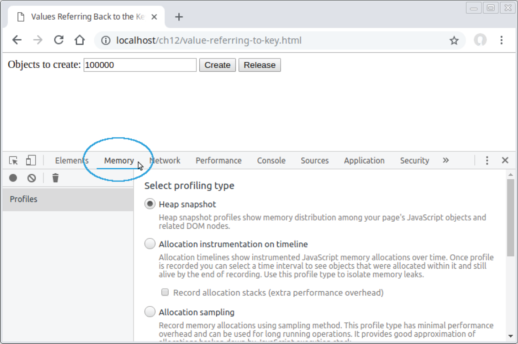
Task: Enable Record allocation stacks
Action: pyautogui.click(x=164, y=292)
